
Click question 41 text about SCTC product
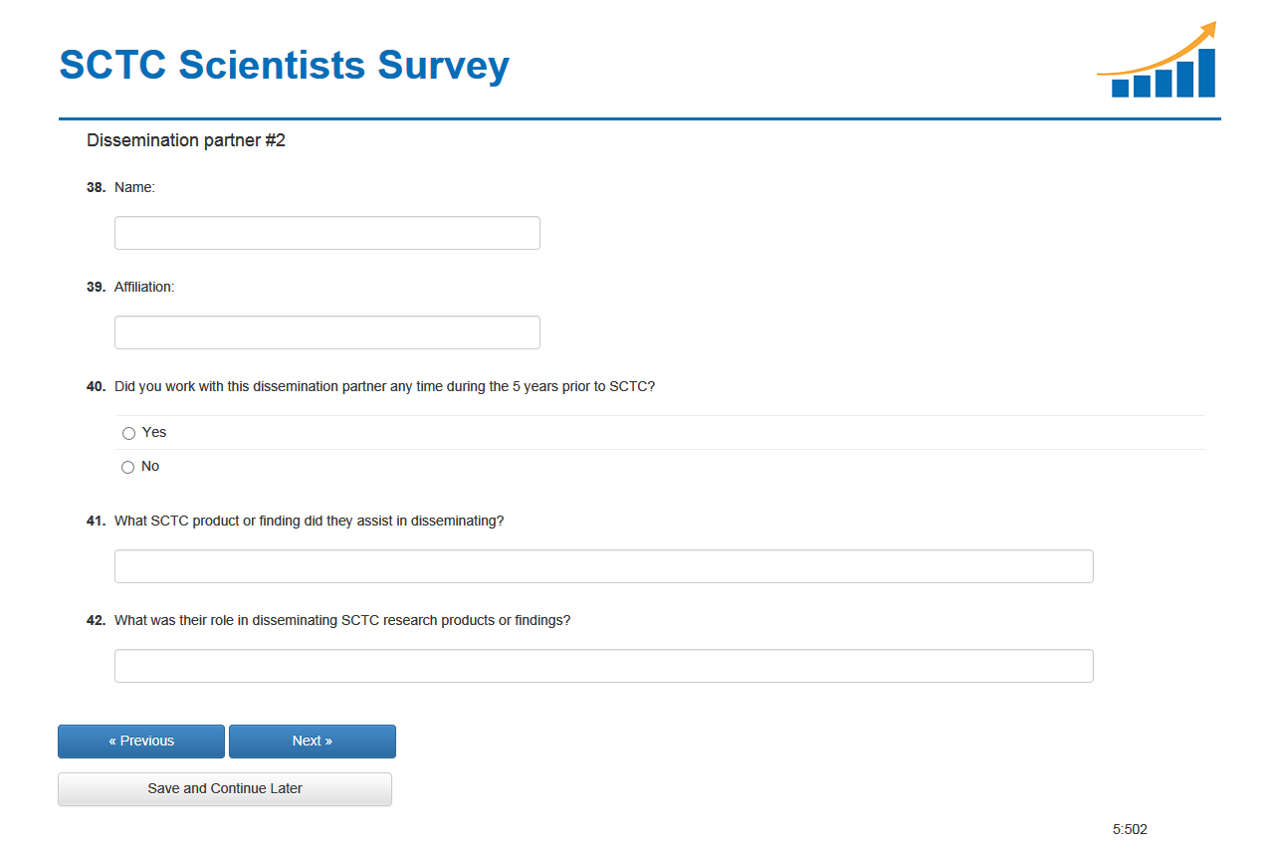click(x=309, y=521)
